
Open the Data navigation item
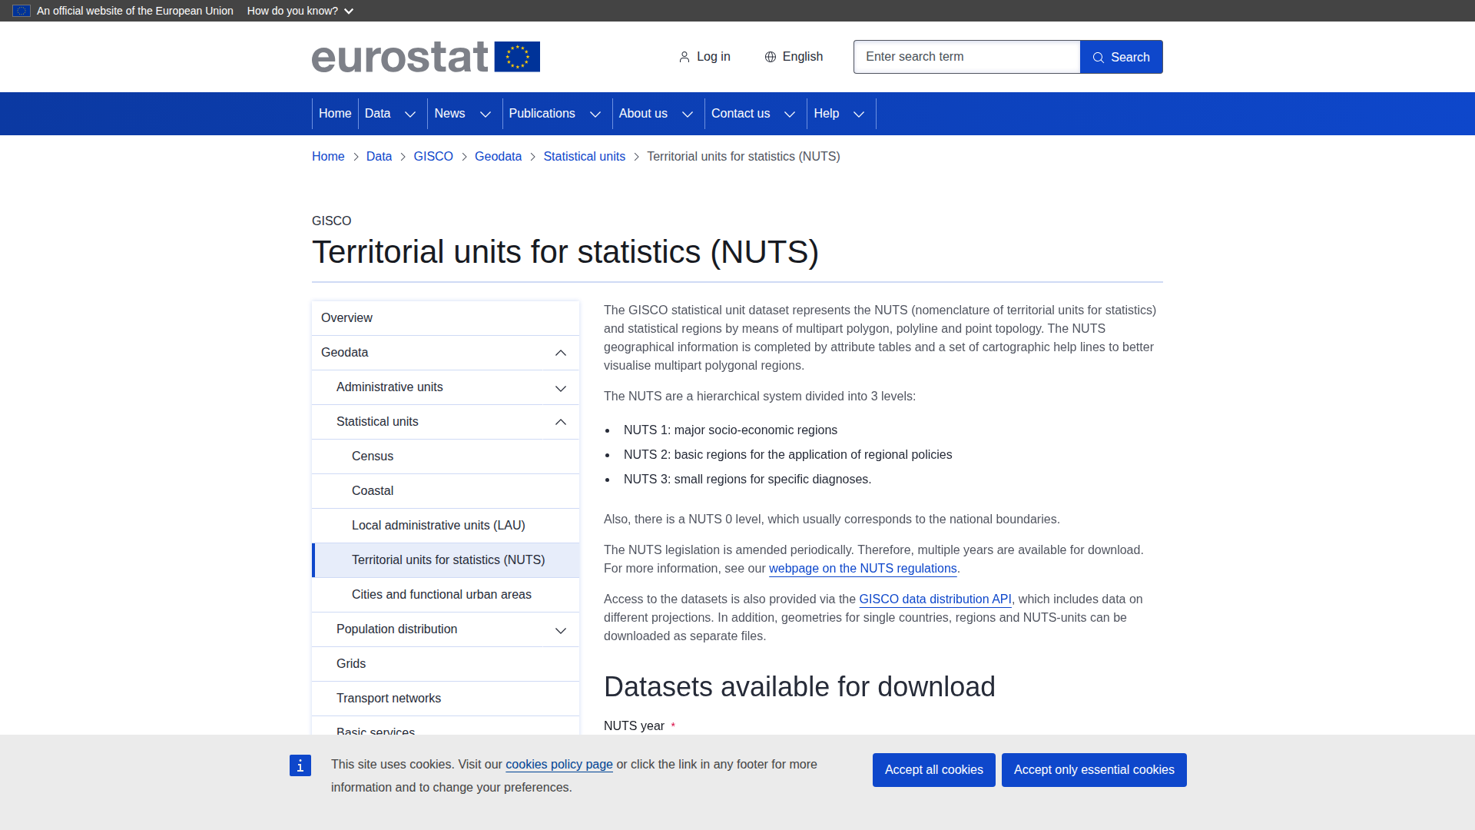(x=378, y=114)
